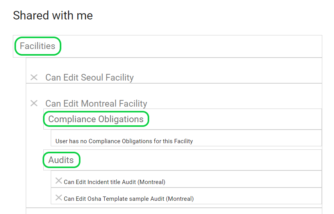Screen dimensions: 334x214
Task: Remove the Seoul Facility share
Action: point(34,77)
